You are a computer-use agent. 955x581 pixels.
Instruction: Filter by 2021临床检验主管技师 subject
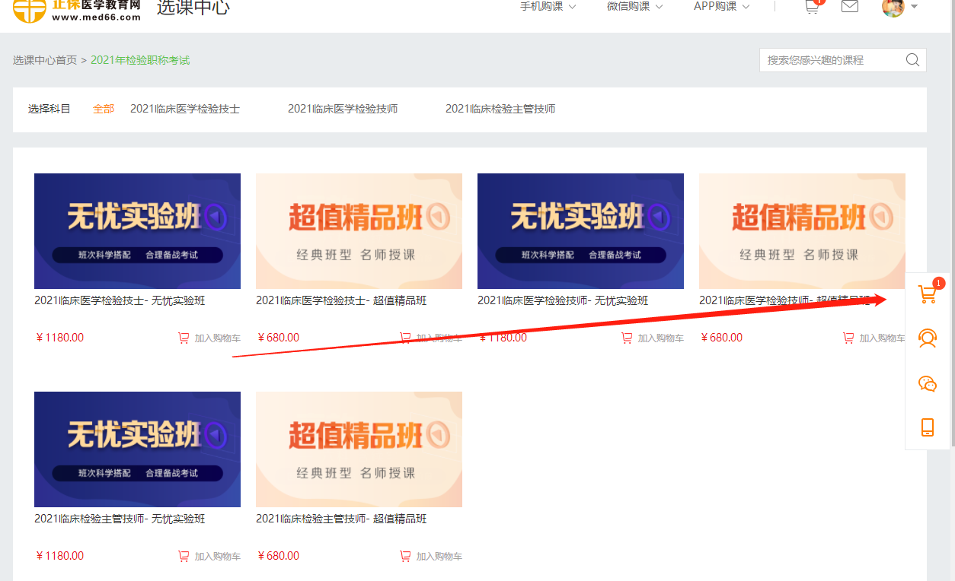pyautogui.click(x=500, y=109)
